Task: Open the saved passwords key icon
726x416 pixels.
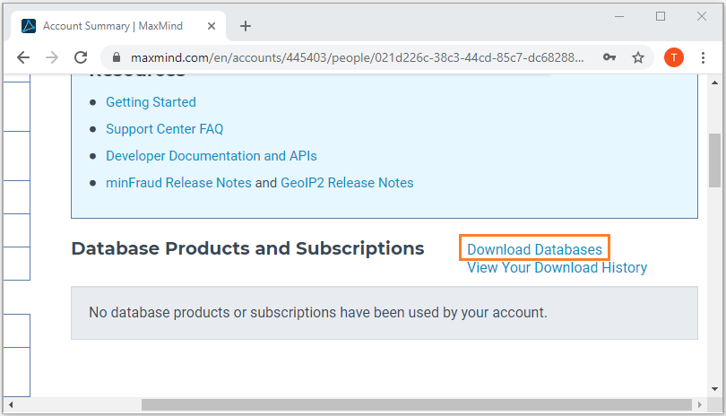Action: (609, 57)
